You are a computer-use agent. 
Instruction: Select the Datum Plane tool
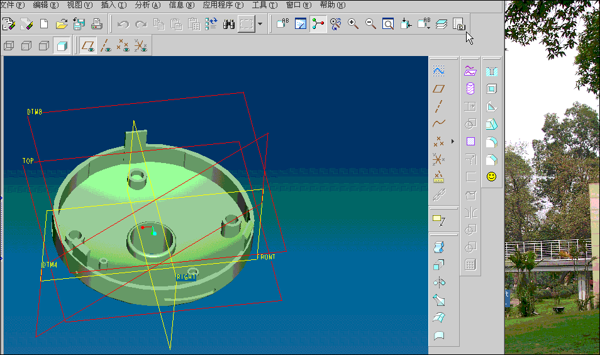(438, 89)
